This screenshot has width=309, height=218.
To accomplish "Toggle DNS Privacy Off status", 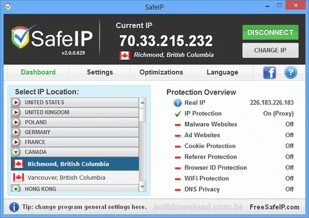I will (289, 189).
